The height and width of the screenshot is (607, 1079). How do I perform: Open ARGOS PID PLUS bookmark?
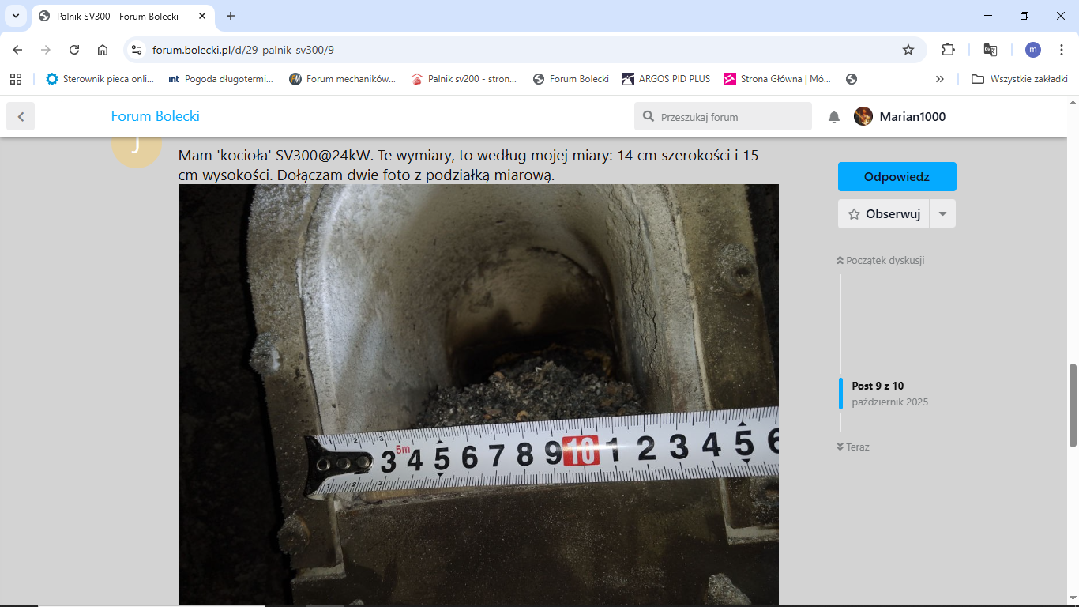(666, 79)
